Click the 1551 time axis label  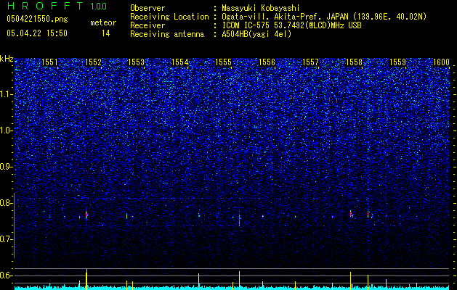coord(49,62)
